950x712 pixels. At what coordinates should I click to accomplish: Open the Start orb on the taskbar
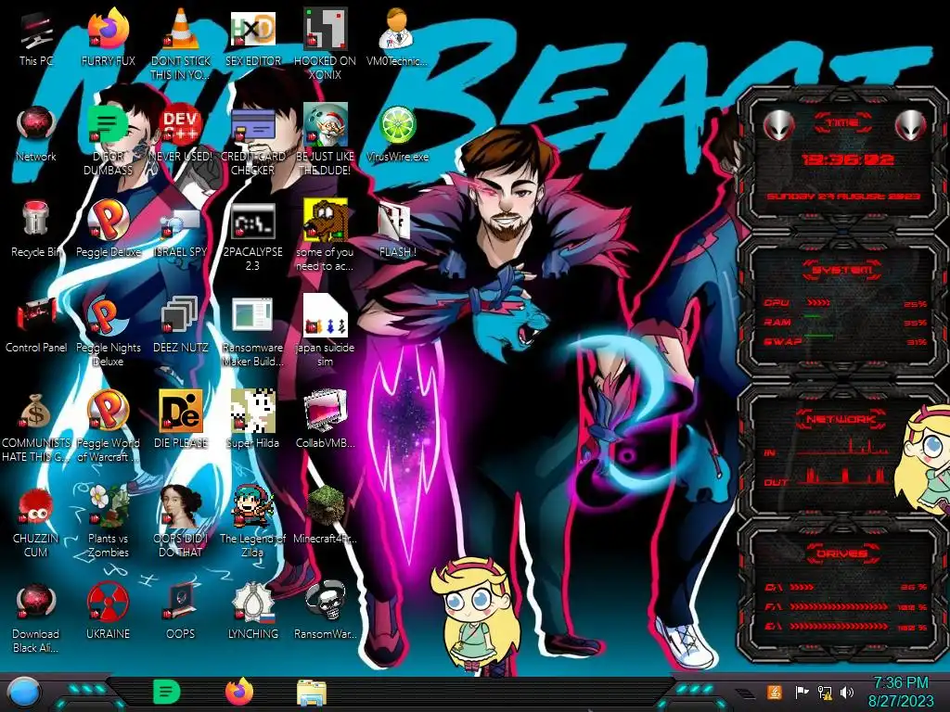(23, 693)
